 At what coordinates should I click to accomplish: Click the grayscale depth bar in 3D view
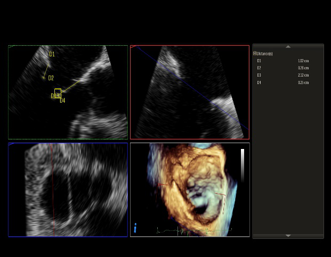pos(242,165)
